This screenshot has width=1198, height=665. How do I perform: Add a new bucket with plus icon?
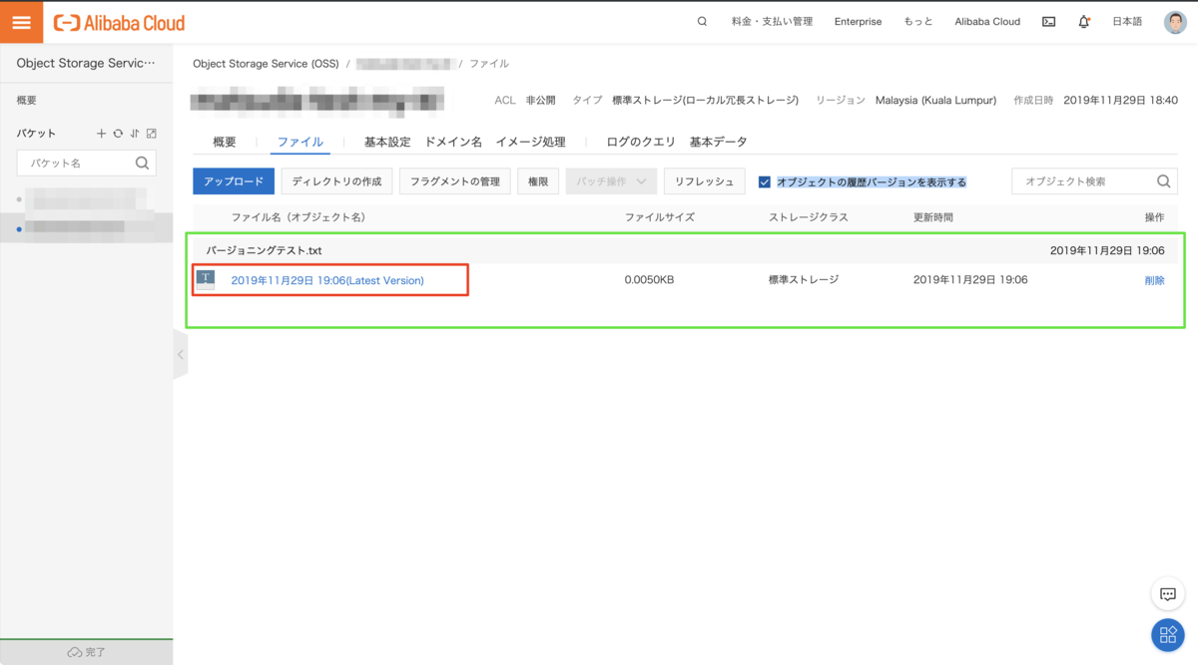tap(101, 134)
